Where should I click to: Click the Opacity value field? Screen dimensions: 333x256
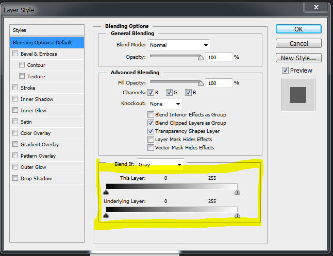219,57
